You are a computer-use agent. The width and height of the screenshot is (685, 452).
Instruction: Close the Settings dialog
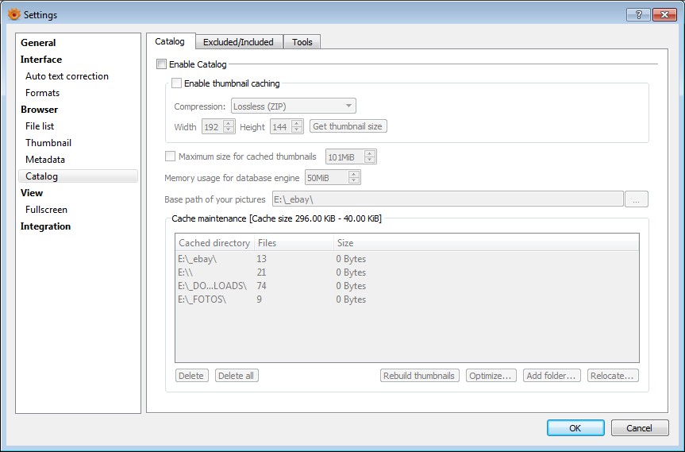[664, 15]
